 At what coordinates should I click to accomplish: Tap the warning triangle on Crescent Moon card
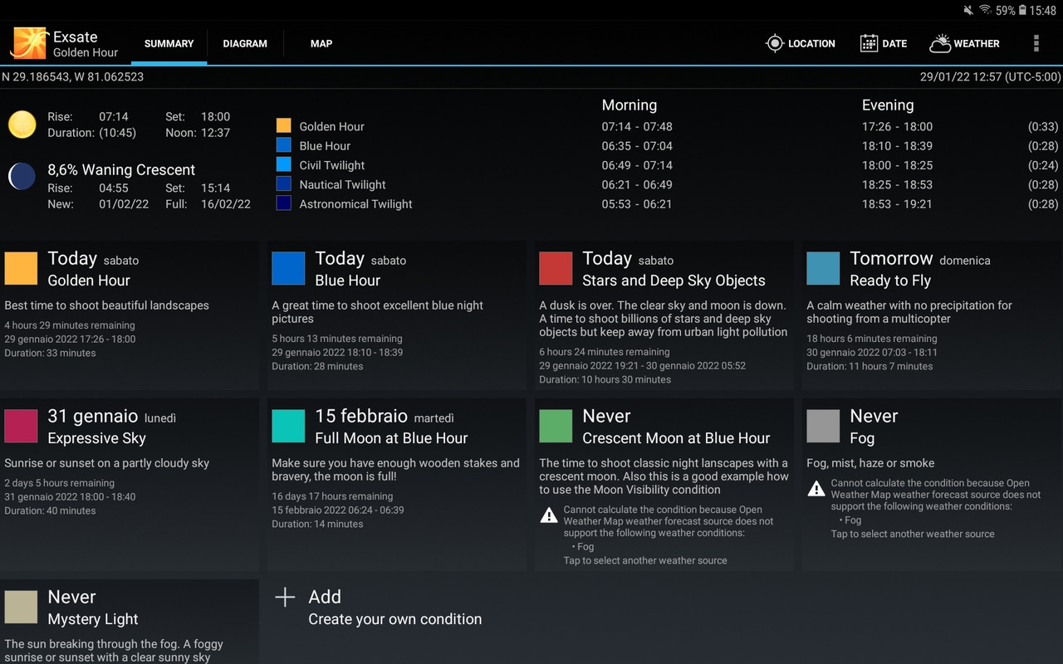pyautogui.click(x=549, y=515)
